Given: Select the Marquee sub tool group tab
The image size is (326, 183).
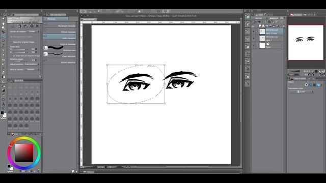Looking at the screenshot, I should click(x=56, y=19).
